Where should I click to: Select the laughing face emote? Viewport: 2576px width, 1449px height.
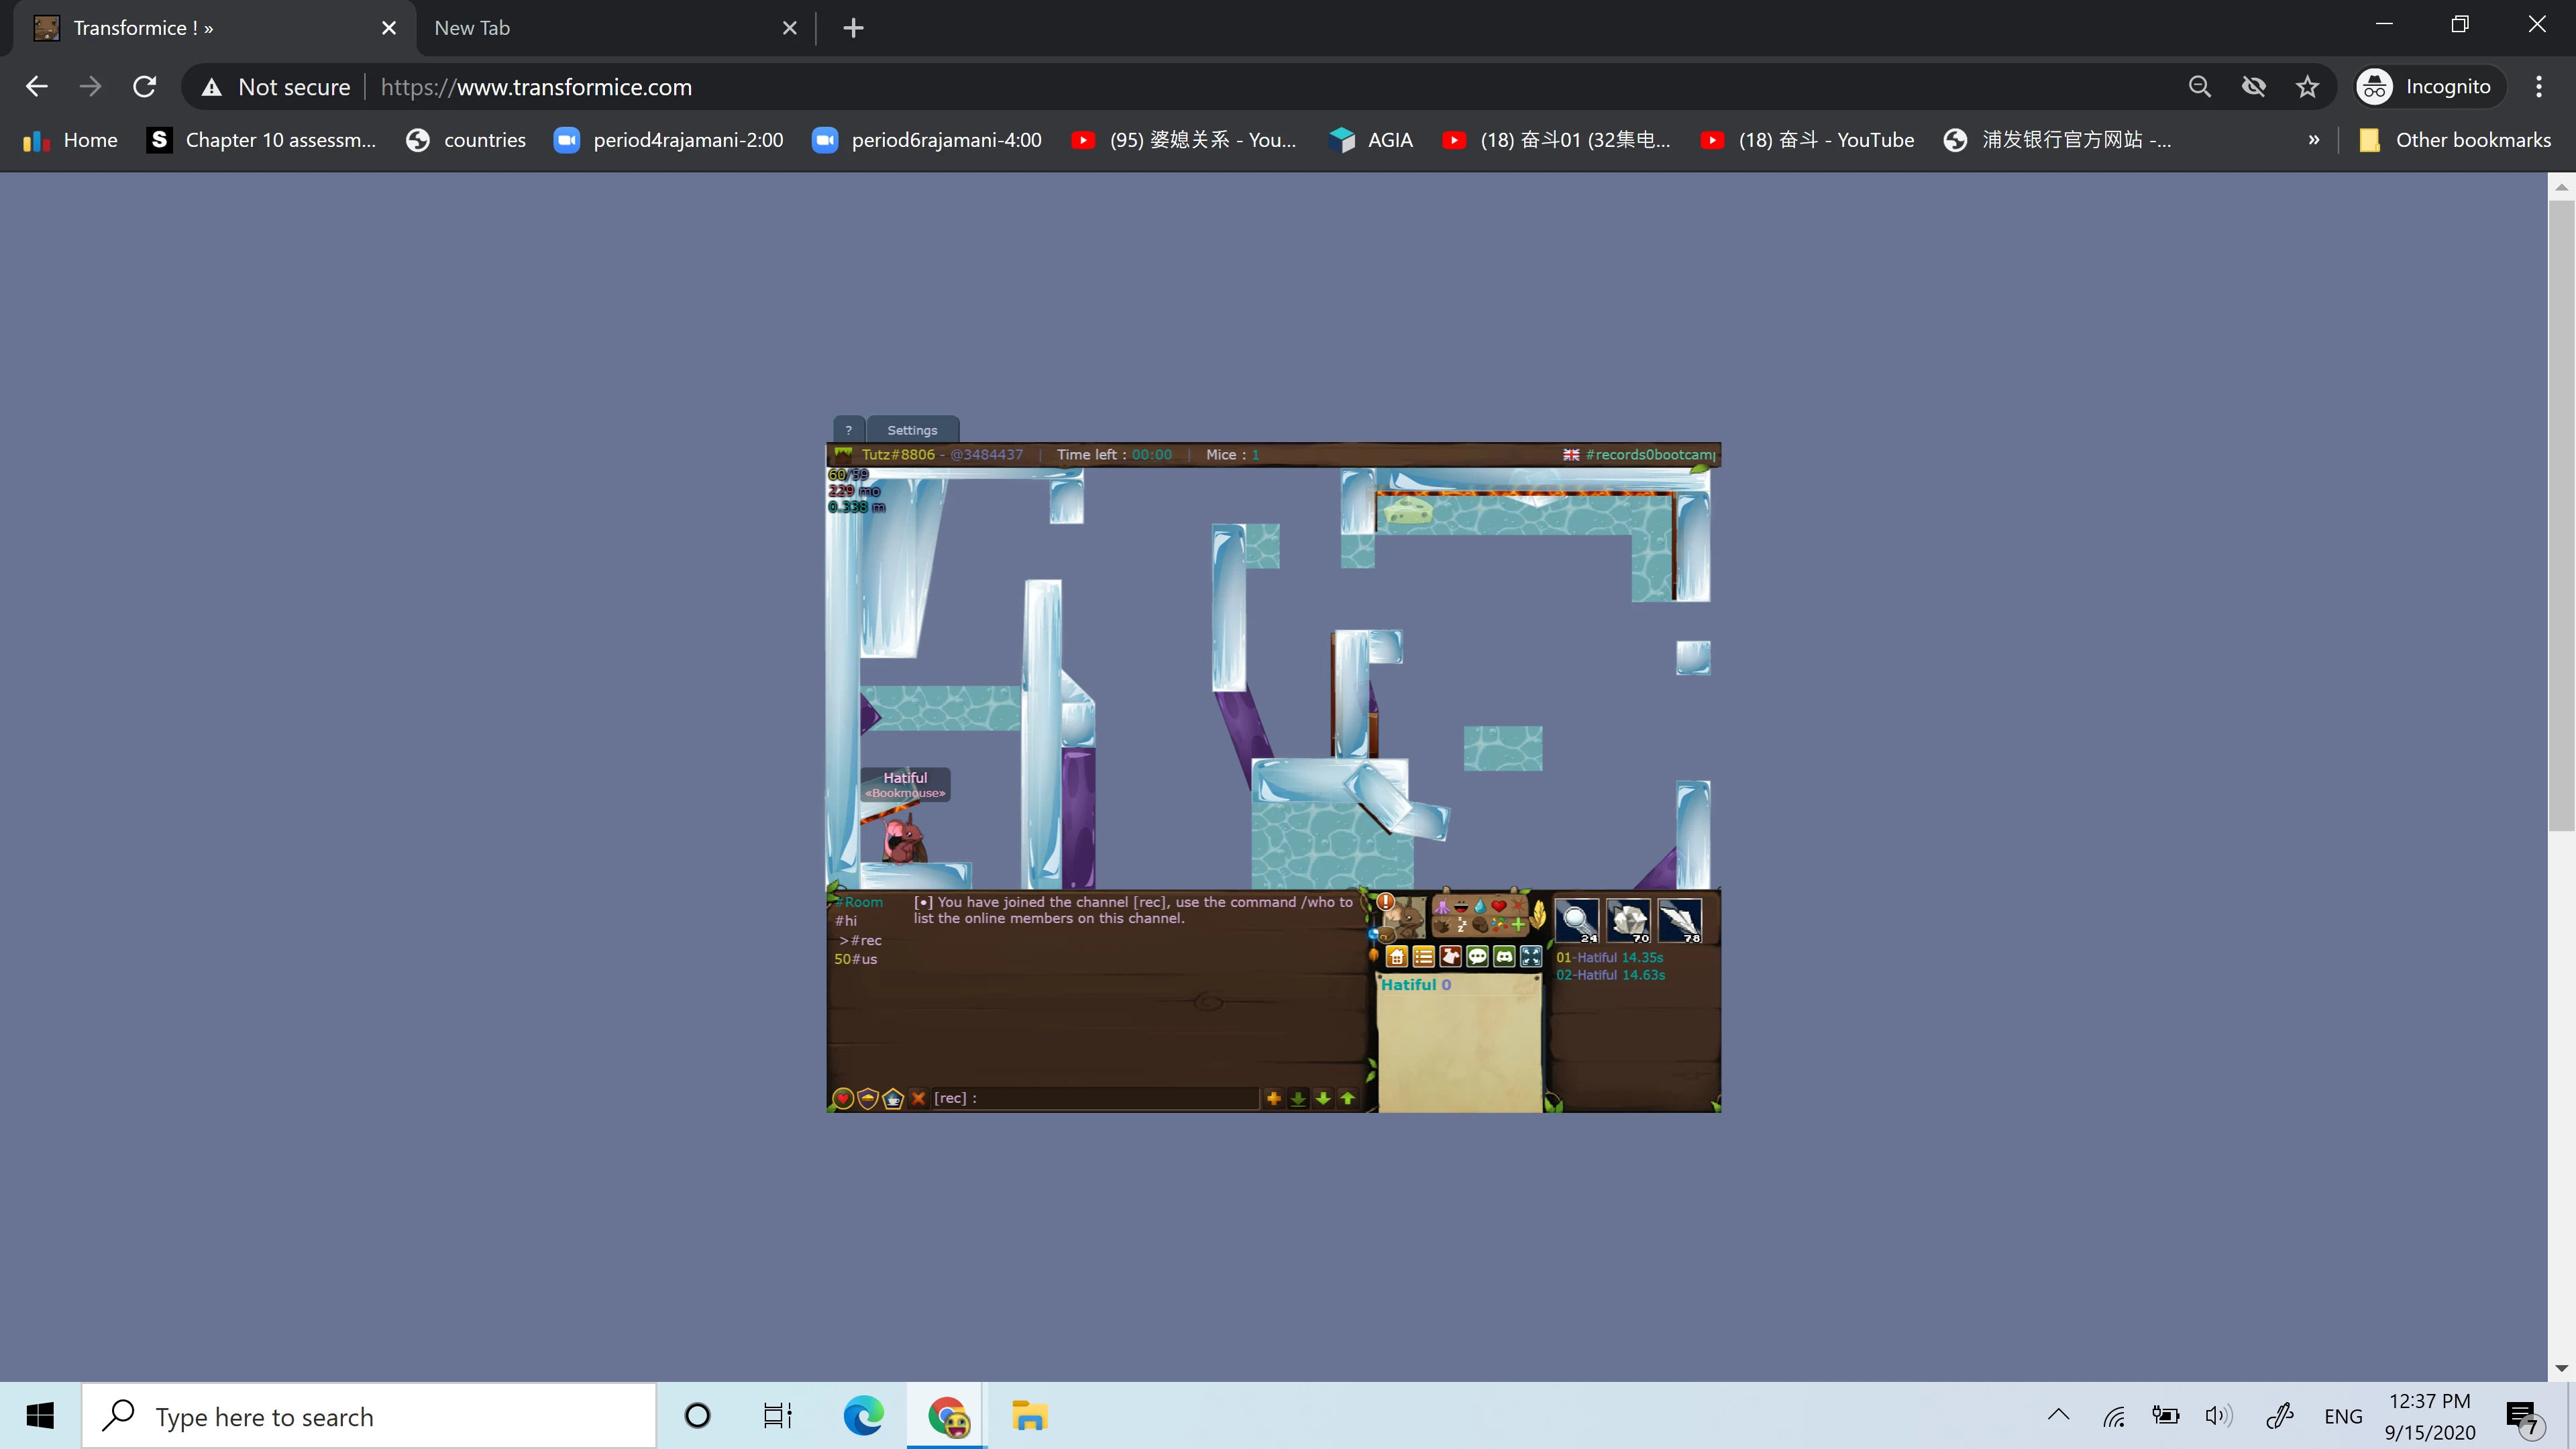(x=1461, y=907)
